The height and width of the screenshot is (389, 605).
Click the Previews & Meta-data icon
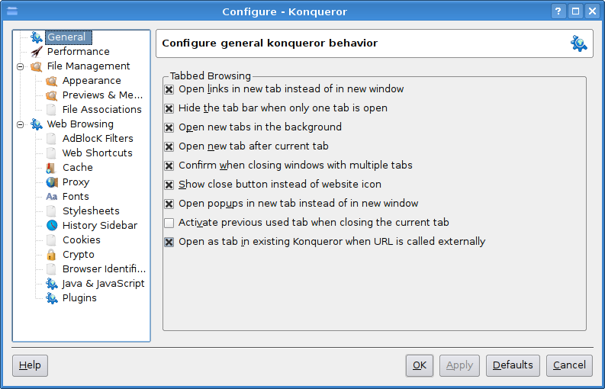(x=52, y=95)
